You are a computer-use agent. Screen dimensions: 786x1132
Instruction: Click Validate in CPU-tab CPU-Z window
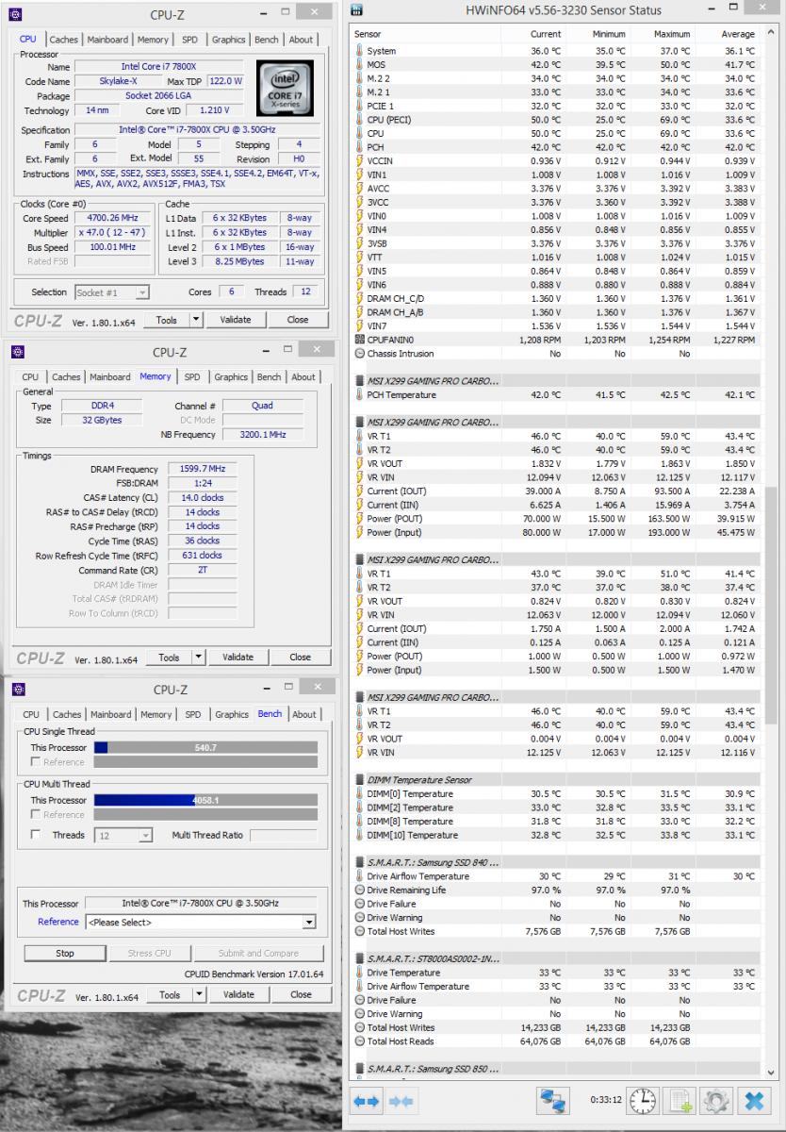(236, 320)
